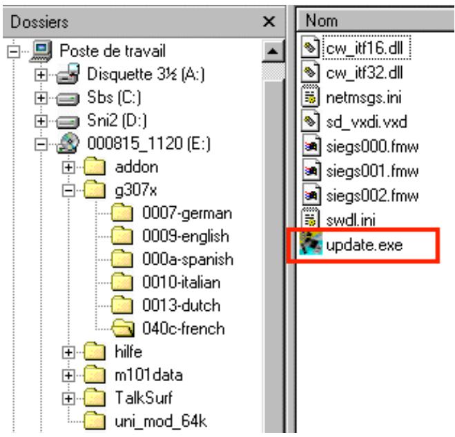The image size is (455, 437).
Task: Expand the hilfe folder node
Action: click(x=68, y=352)
